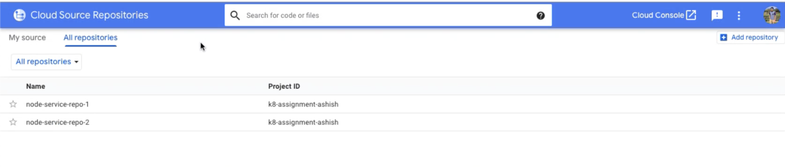Switch to the My source tab
This screenshot has width=785, height=167.
point(27,38)
